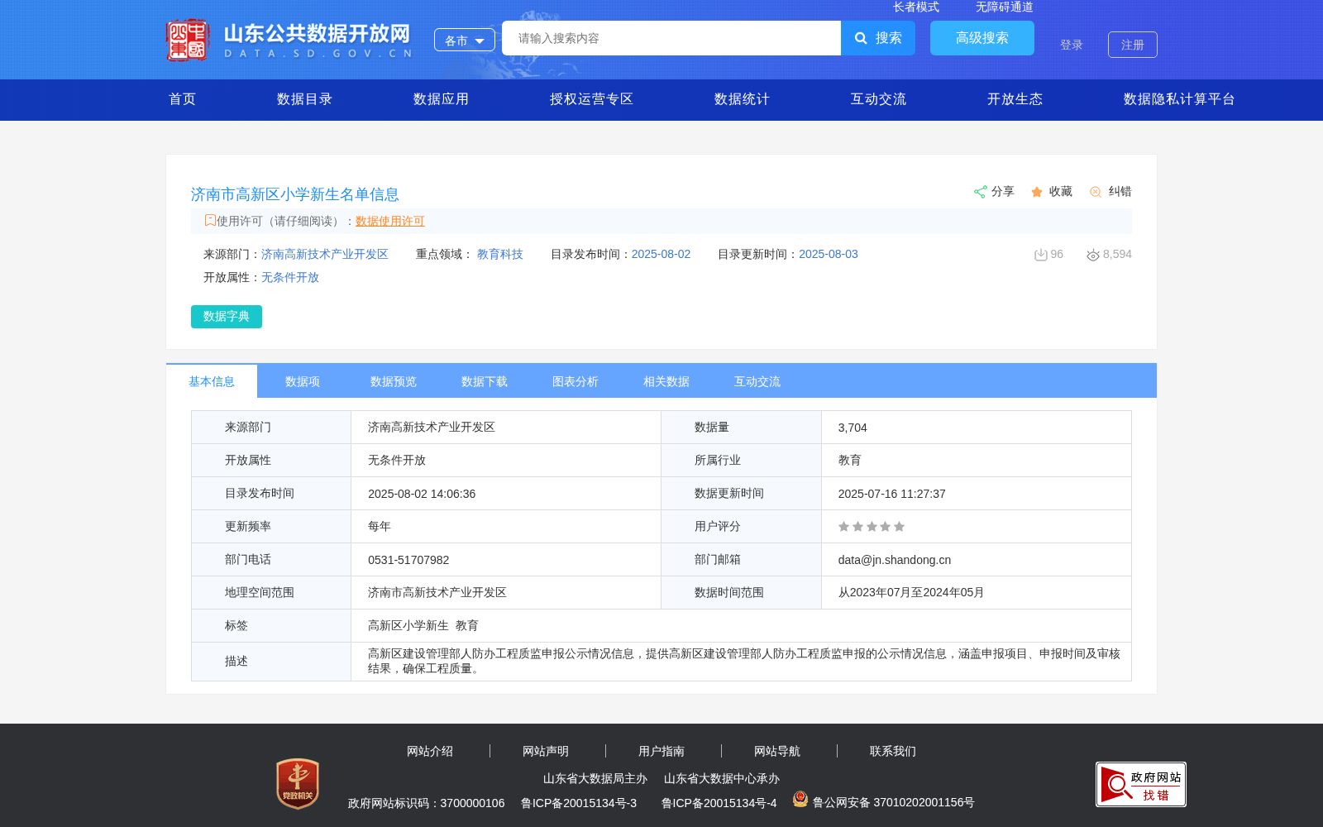1323x827 pixels.
Task: Click the 注册 register button
Action: (x=1133, y=45)
